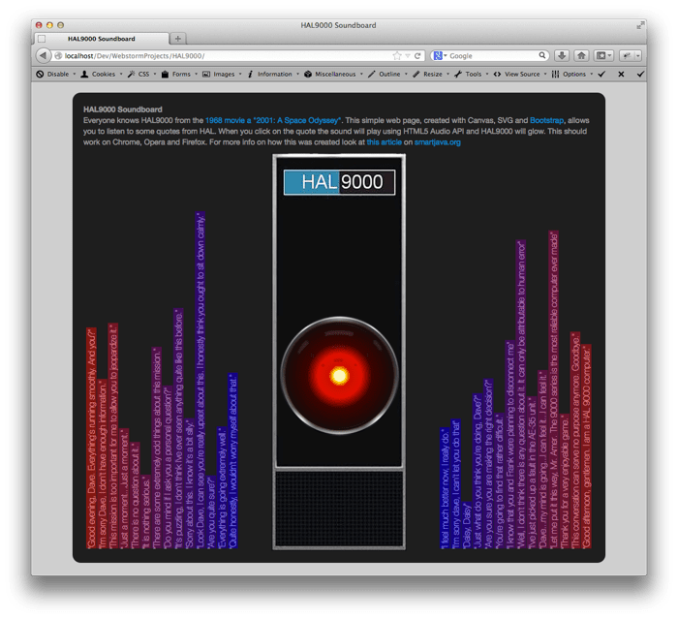Viewport: 678px width, 619px height.
Task: Click the blank favicon on HAL9000 Soundboard tab
Action: [x=42, y=39]
